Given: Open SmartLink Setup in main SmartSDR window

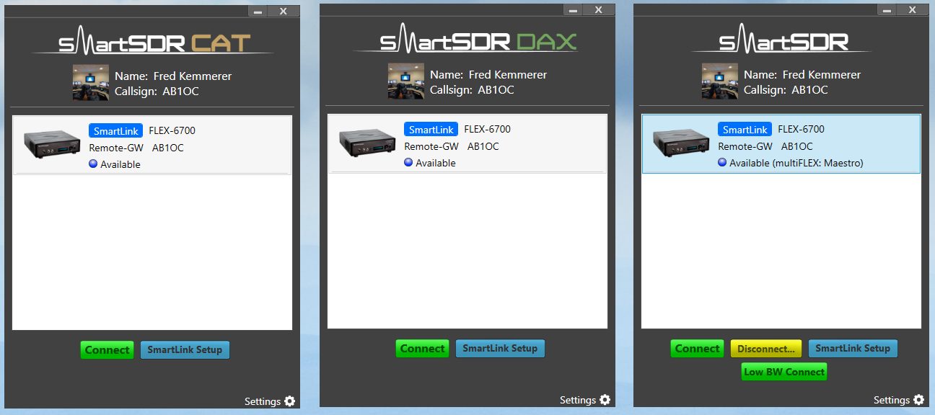Looking at the screenshot, I should pos(853,349).
